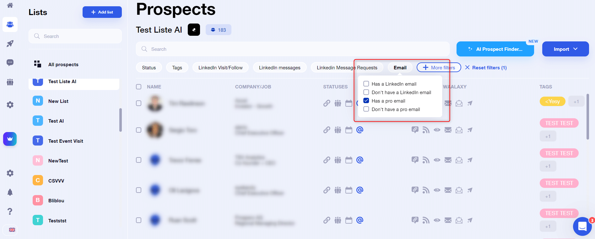Open the Status filter dropdown

149,67
